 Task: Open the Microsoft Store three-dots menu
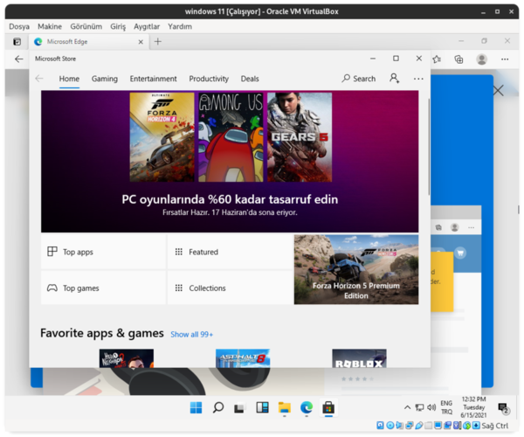point(418,79)
